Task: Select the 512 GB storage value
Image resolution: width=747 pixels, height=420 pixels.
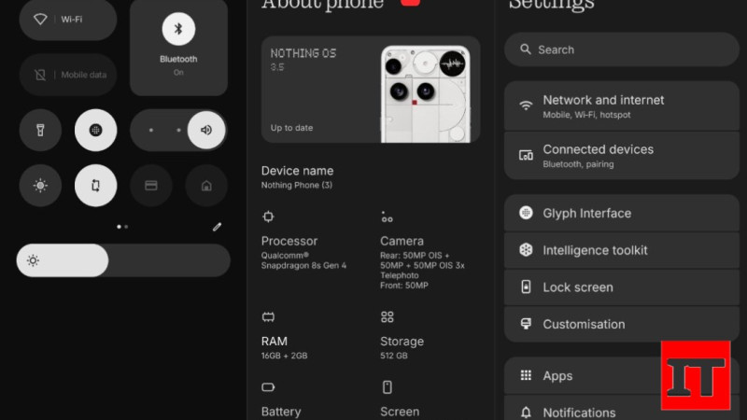Action: [394, 356]
